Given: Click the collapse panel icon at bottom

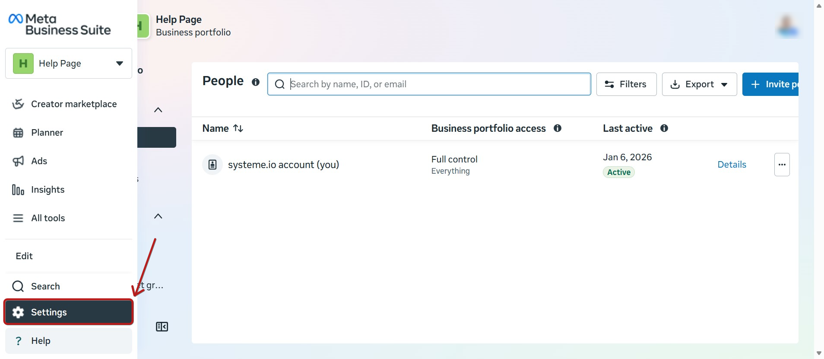Looking at the screenshot, I should [x=162, y=327].
